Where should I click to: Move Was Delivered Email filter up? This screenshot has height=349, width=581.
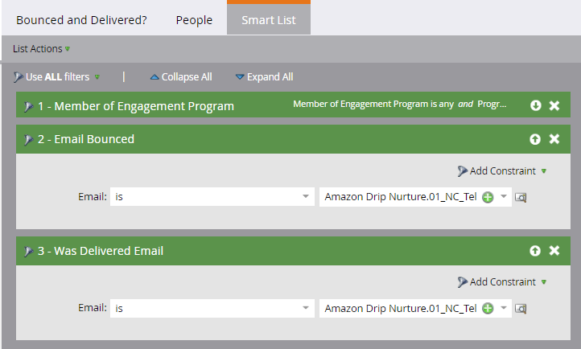(536, 251)
